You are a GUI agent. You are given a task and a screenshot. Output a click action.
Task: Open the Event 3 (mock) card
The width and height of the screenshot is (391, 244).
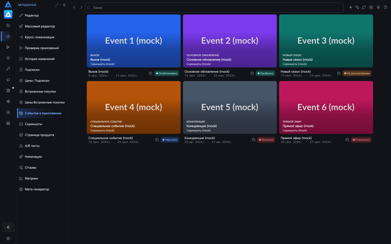pyautogui.click(x=326, y=41)
